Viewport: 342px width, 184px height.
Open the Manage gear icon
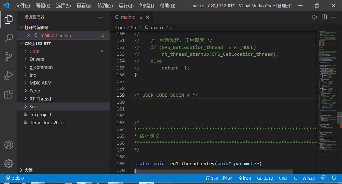(9, 163)
